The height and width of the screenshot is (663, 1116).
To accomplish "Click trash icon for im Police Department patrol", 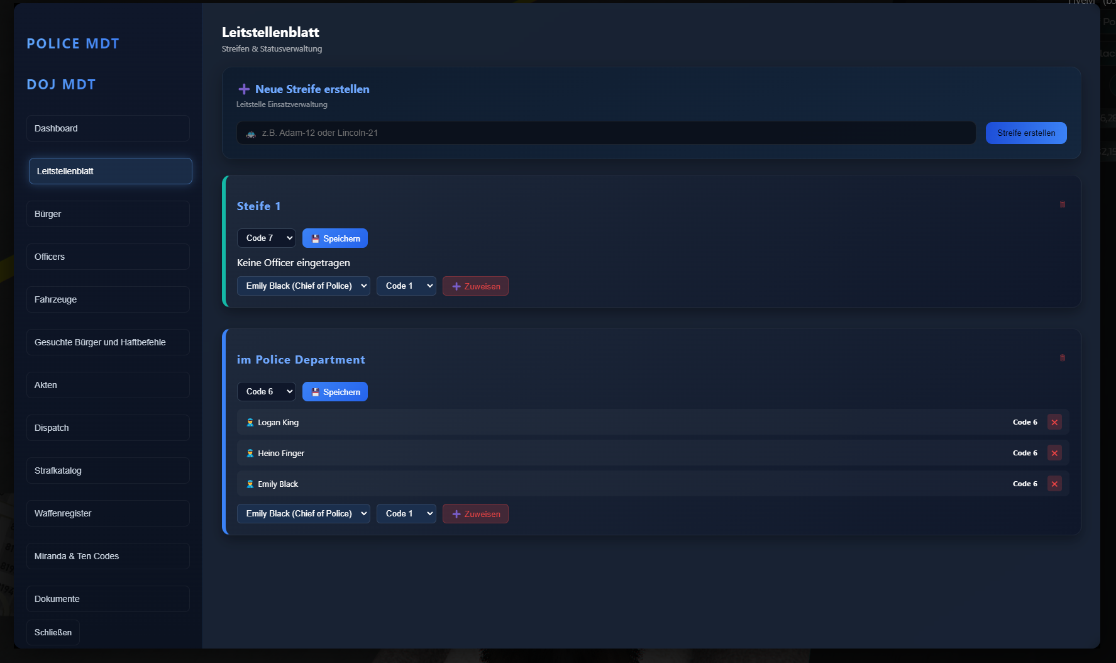I will coord(1062,358).
